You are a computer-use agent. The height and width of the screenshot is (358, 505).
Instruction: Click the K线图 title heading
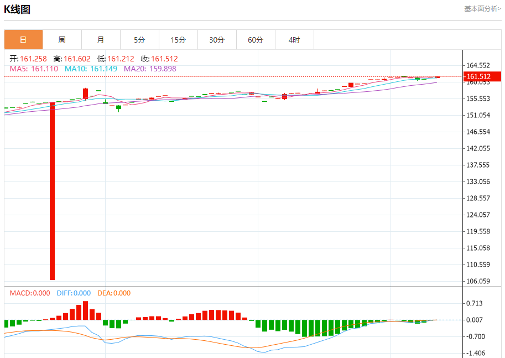[17, 9]
